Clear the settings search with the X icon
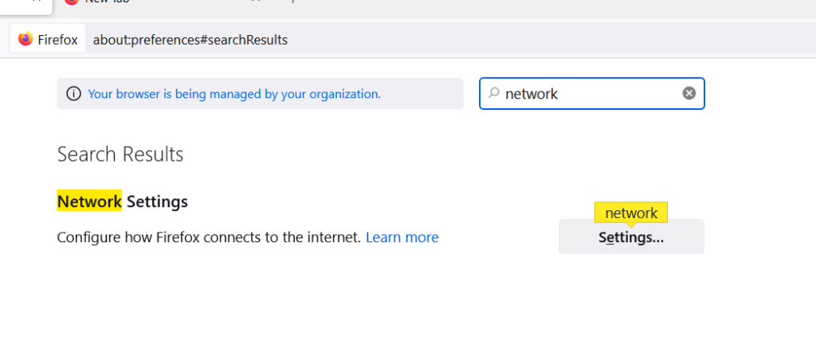This screenshot has width=816, height=356. (x=689, y=93)
